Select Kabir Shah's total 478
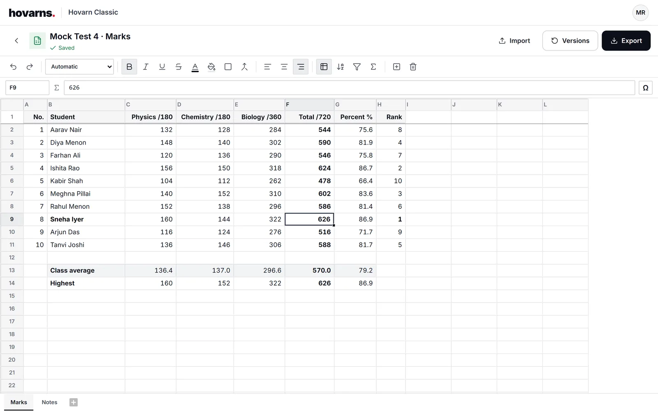The height and width of the screenshot is (411, 658). coord(309,181)
